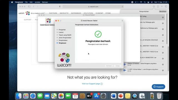Open Calendar showing 11 in the Dock

click(x=75, y=96)
